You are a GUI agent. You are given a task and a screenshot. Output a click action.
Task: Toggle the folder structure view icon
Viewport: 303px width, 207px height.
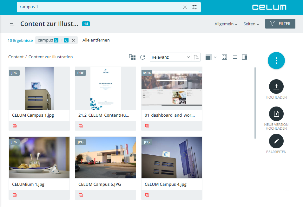click(132, 57)
